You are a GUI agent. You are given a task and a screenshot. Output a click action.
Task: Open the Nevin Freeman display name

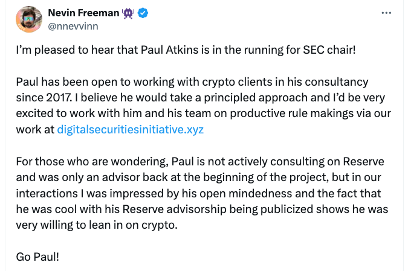coord(83,13)
